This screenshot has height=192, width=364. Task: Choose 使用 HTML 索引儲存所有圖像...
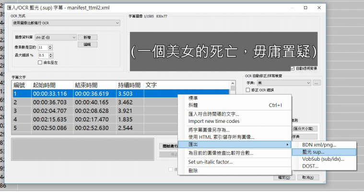(235, 137)
